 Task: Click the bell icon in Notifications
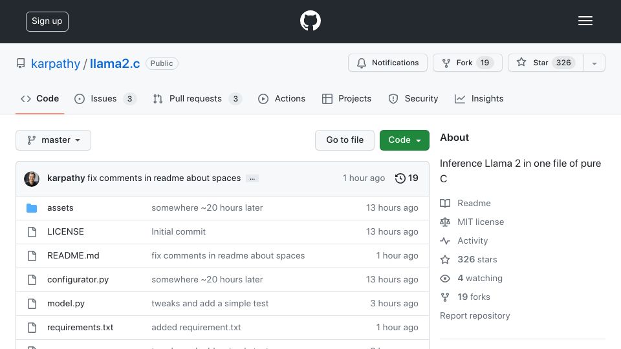coord(361,63)
